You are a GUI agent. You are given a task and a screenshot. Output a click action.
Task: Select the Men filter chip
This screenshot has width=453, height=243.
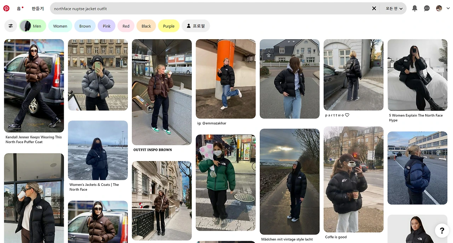33,26
